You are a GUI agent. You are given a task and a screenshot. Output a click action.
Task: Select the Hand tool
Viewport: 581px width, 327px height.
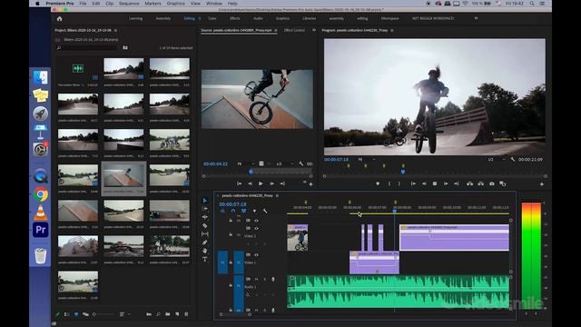tap(205, 251)
